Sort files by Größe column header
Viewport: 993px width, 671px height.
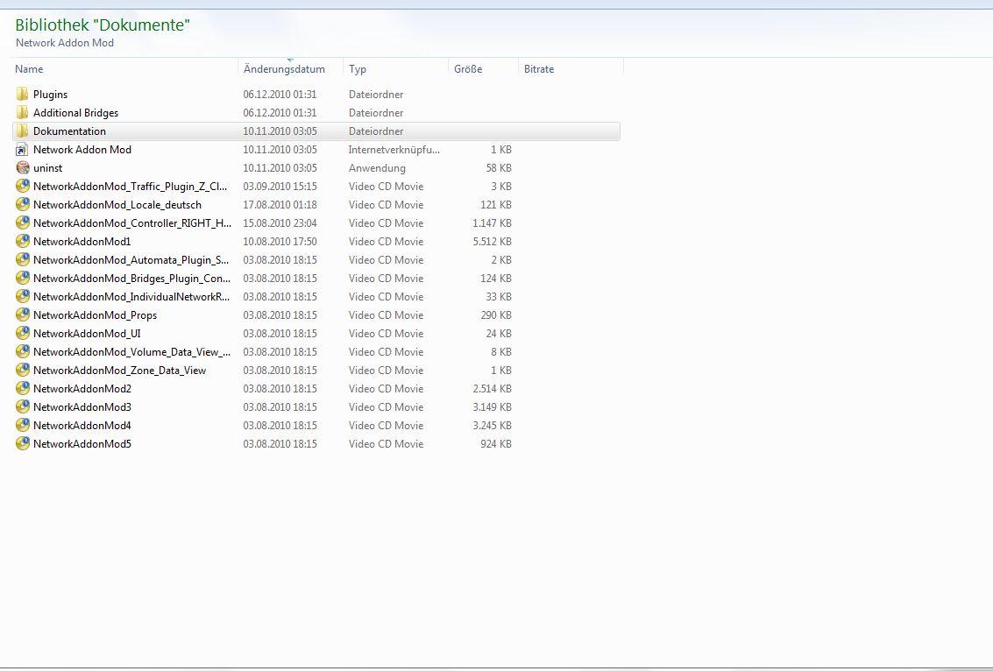(x=468, y=69)
